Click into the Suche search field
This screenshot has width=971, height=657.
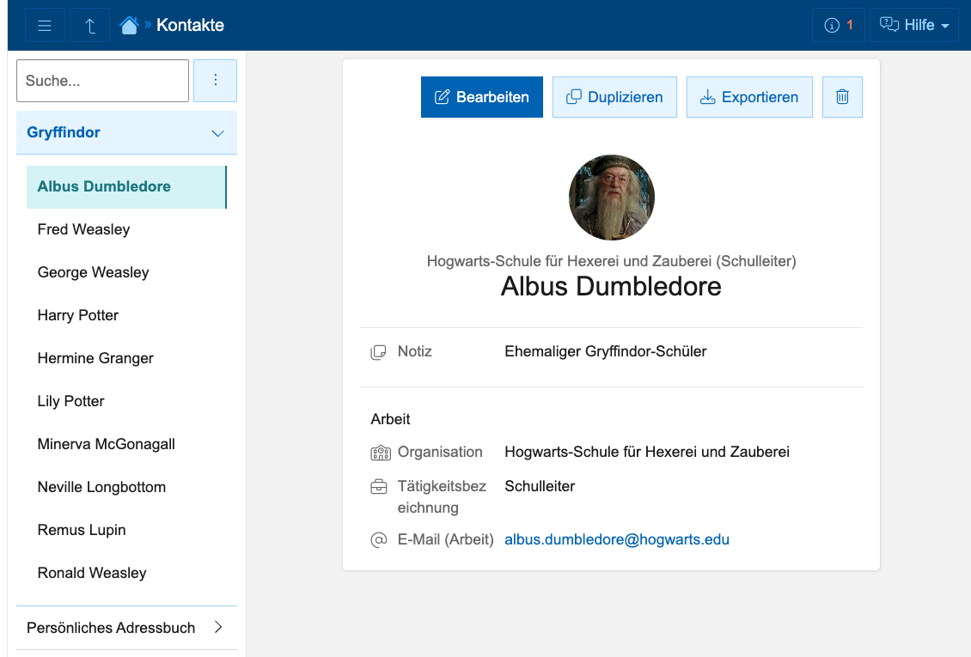102,81
